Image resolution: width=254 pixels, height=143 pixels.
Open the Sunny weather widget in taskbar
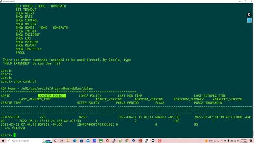(x=212, y=141)
